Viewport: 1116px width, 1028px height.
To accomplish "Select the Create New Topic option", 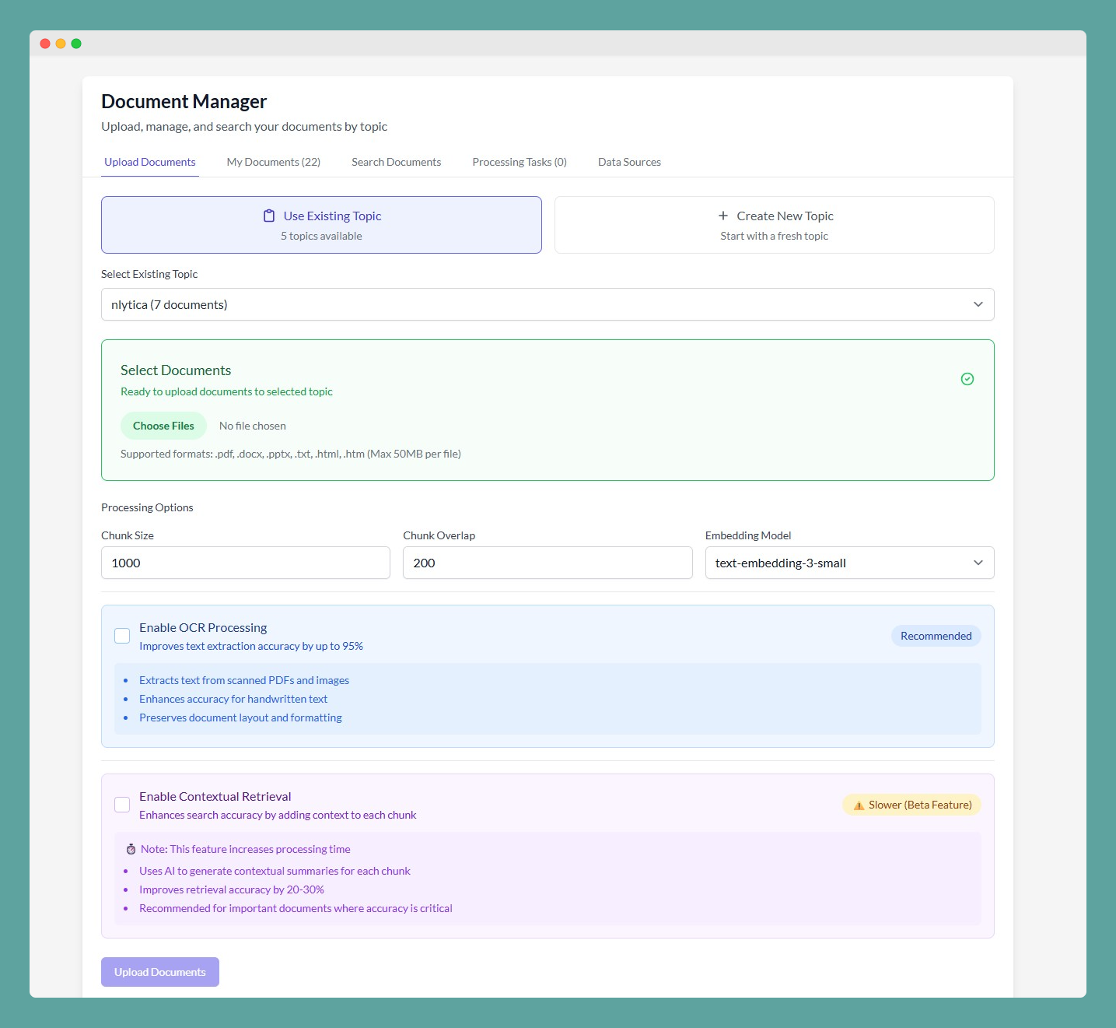I will pyautogui.click(x=775, y=225).
